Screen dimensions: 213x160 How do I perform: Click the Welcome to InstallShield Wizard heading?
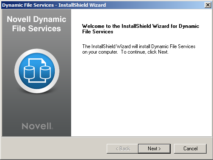pos(141,29)
